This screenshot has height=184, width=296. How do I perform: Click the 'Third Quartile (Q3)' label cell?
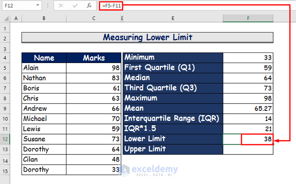click(173, 88)
